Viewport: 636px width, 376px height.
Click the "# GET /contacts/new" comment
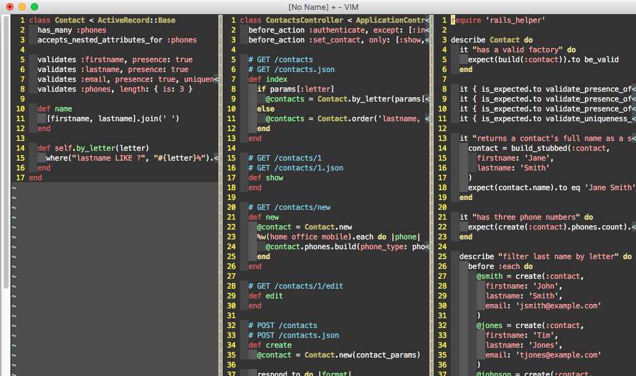click(289, 207)
